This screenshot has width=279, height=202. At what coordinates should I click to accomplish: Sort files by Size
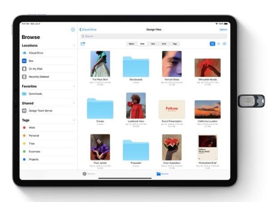coord(153,44)
